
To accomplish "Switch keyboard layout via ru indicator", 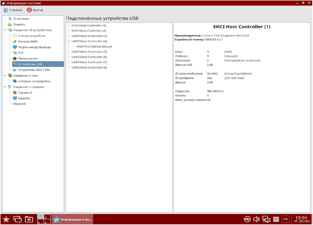I will (x=285, y=219).
